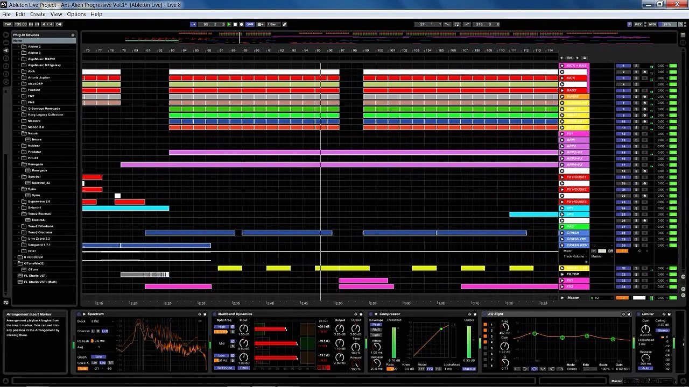Jump to previous locator arrow
Image resolution: width=689 pixels, height=387 pixels.
click(x=562, y=58)
